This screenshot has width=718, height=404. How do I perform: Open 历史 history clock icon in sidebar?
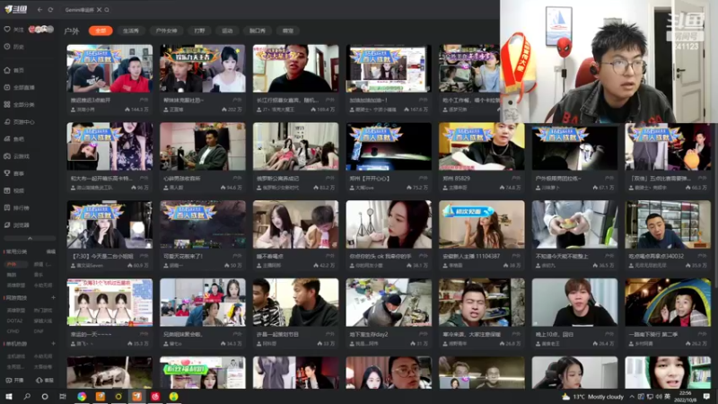[x=7, y=47]
